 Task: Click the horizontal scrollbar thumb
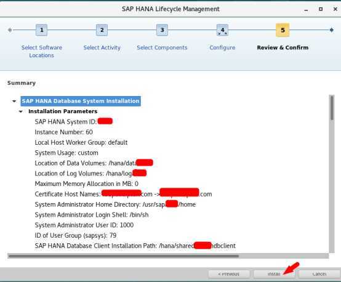coord(124,256)
